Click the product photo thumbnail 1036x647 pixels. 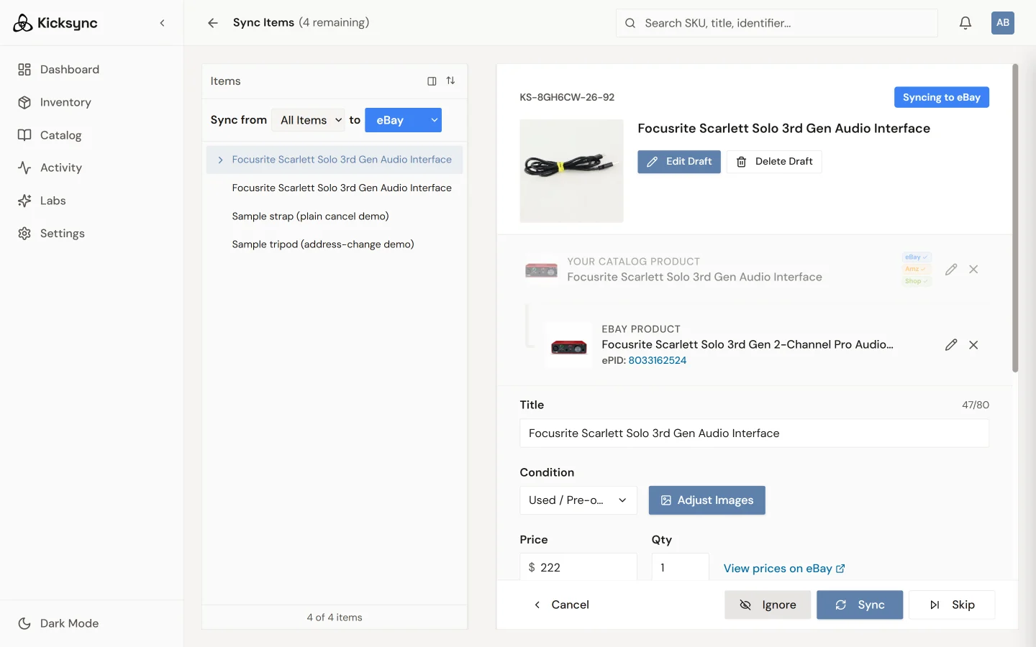(x=572, y=171)
